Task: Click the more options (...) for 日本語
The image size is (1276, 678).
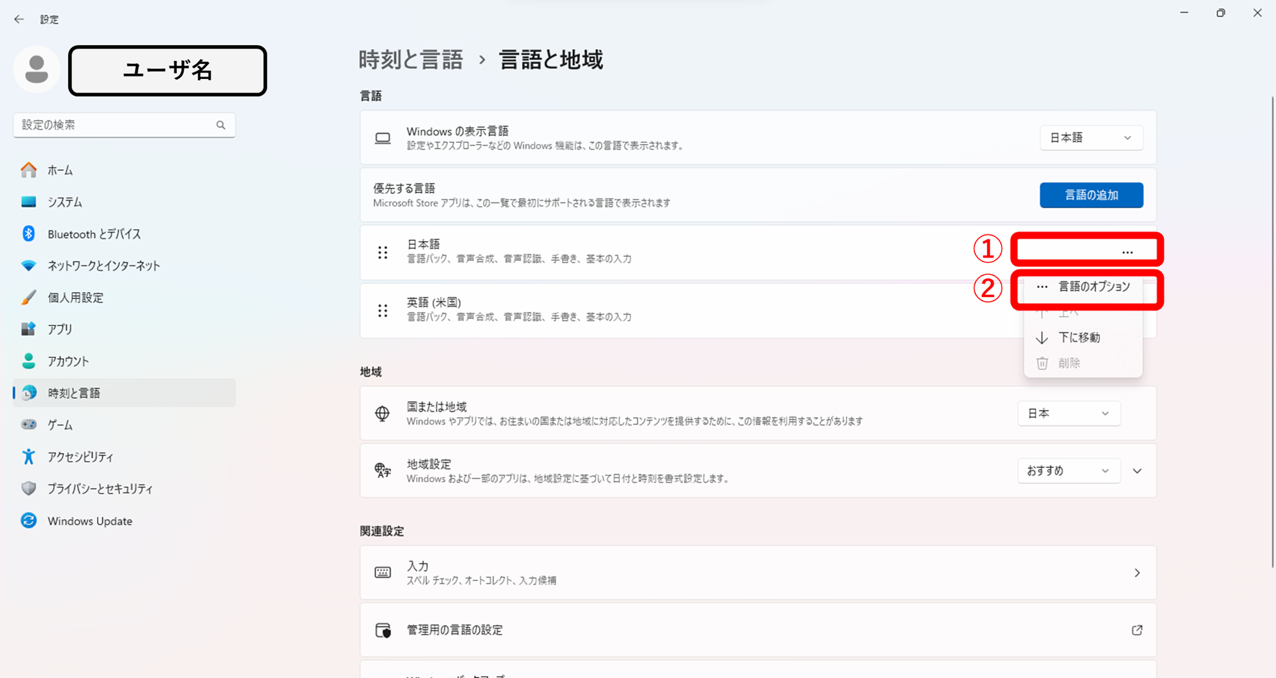Action: 1128,251
